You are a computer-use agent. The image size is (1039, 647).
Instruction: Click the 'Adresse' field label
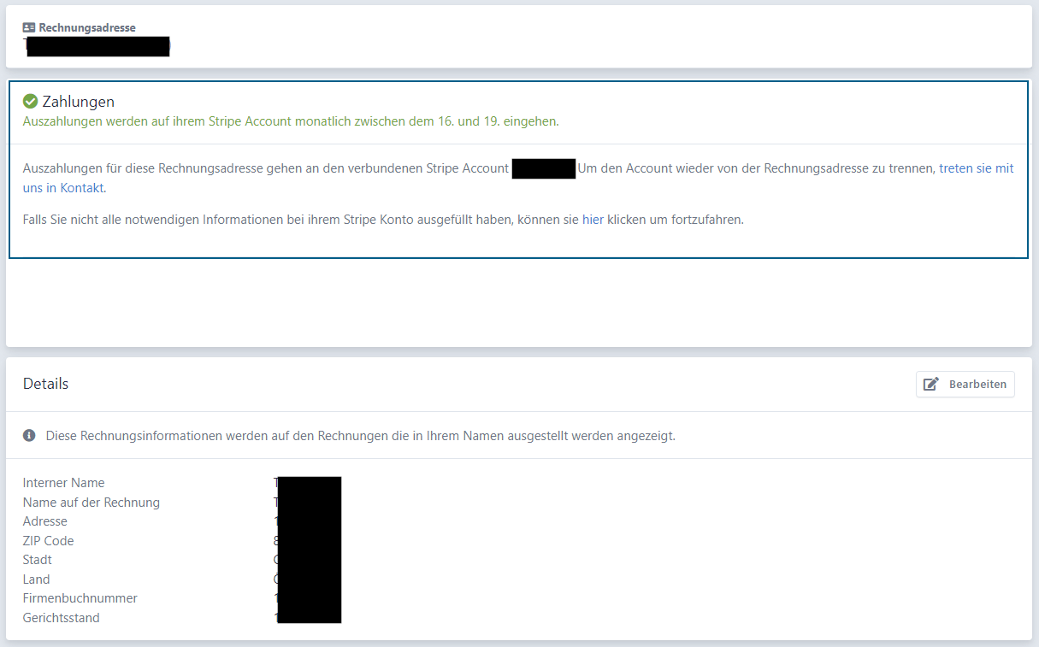pyautogui.click(x=45, y=521)
